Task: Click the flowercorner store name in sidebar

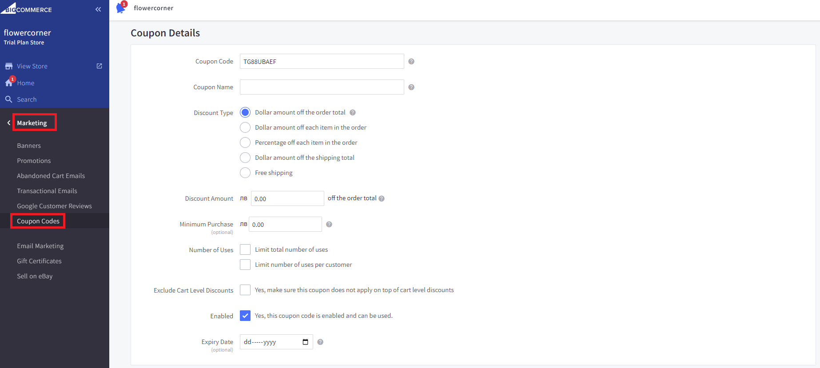Action: (27, 32)
